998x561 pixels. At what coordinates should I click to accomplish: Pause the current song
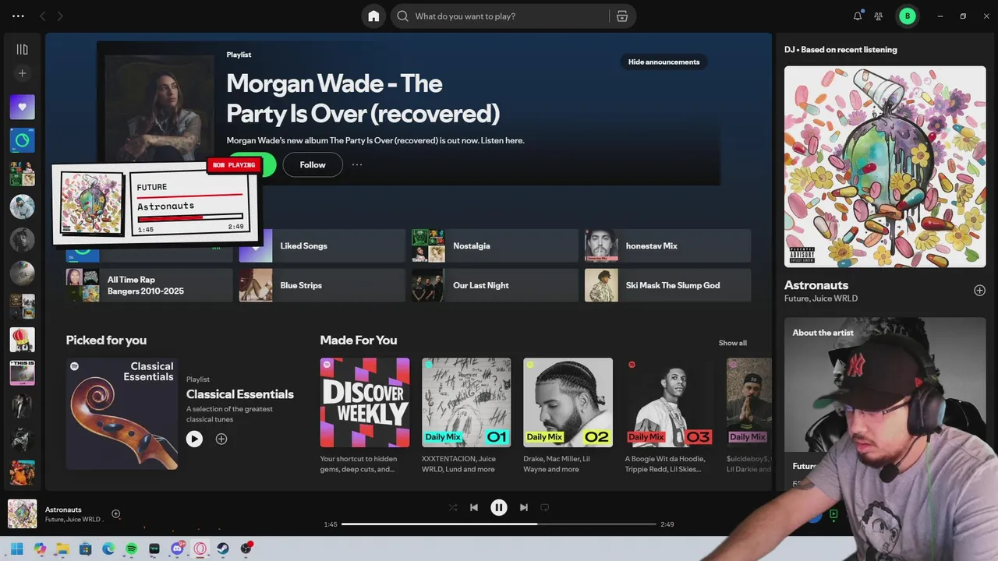tap(499, 507)
